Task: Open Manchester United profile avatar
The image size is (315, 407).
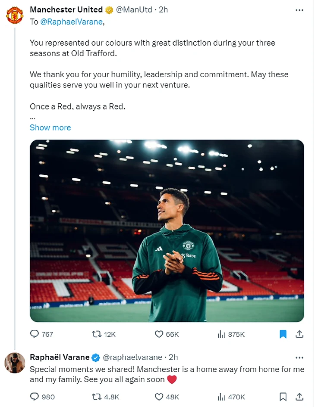Action: tap(14, 15)
